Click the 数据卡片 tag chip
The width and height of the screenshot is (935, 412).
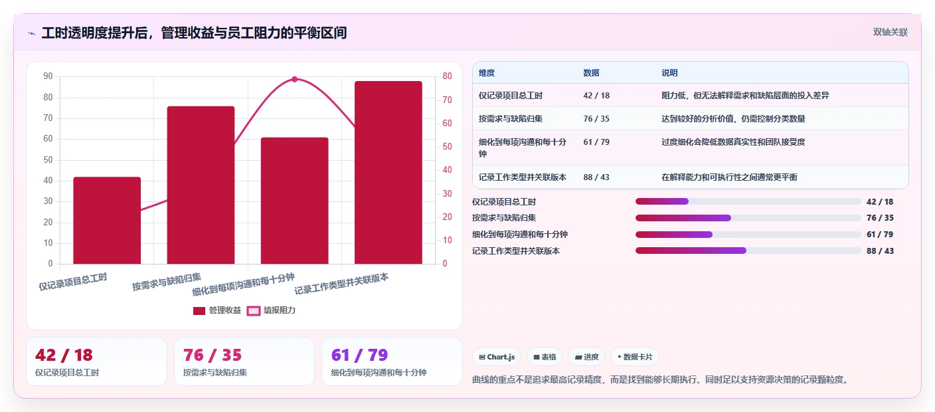click(x=635, y=357)
